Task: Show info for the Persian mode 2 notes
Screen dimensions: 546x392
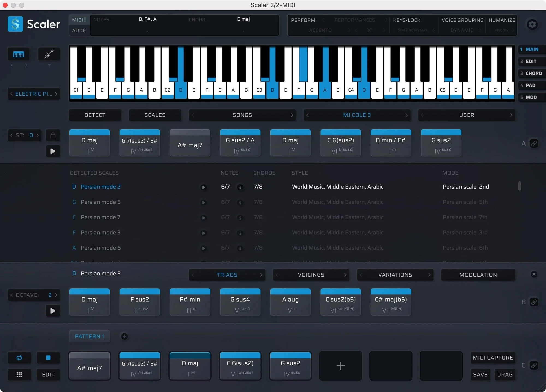Action: point(240,187)
